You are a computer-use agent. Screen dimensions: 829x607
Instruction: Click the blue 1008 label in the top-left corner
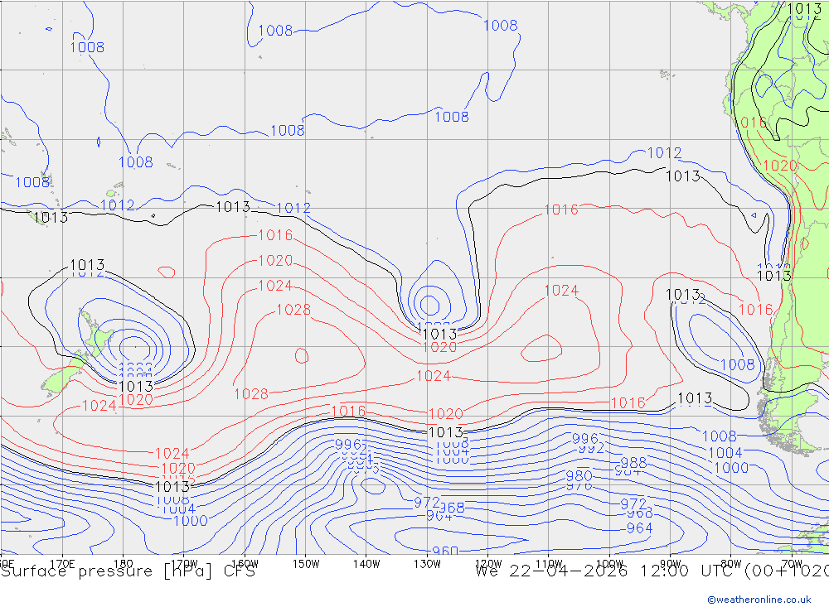(x=87, y=47)
